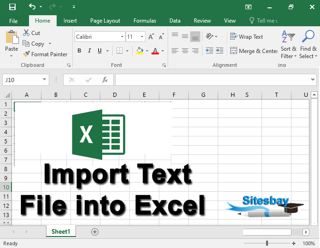The height and width of the screenshot is (248, 320).
Task: Undo the last action
Action: (x=32, y=7)
